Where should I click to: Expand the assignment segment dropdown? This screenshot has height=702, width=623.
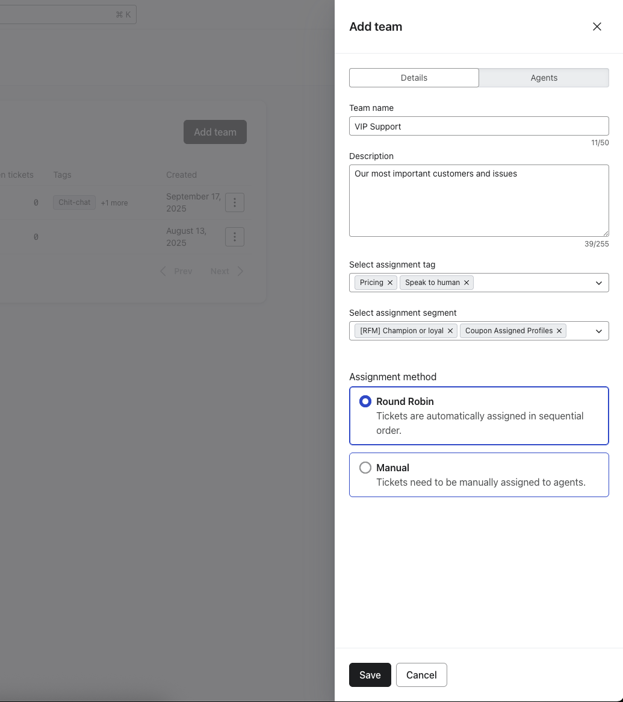(x=599, y=331)
